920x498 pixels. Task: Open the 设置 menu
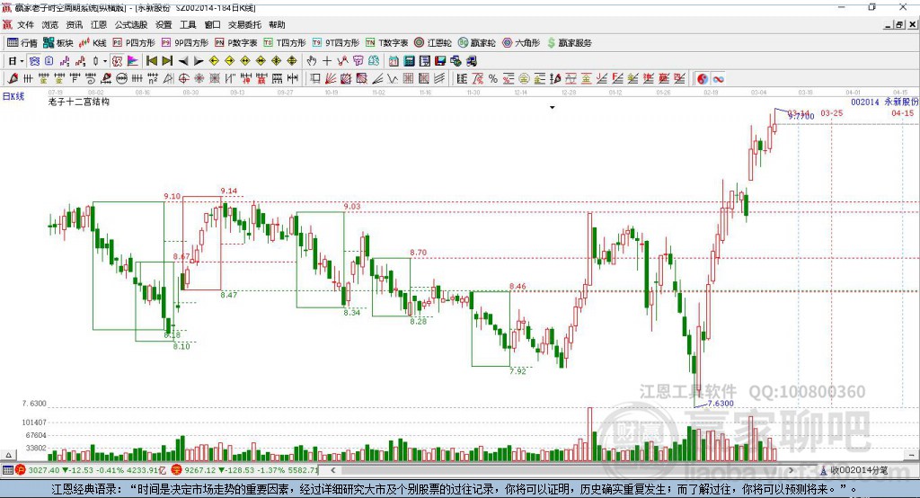(164, 24)
